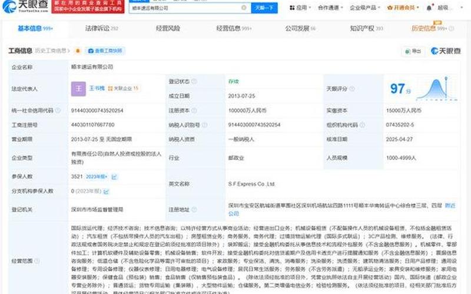Click the 100000万人民币 registered capital value
The height and width of the screenshot is (294, 471).
pyautogui.click(x=247, y=111)
